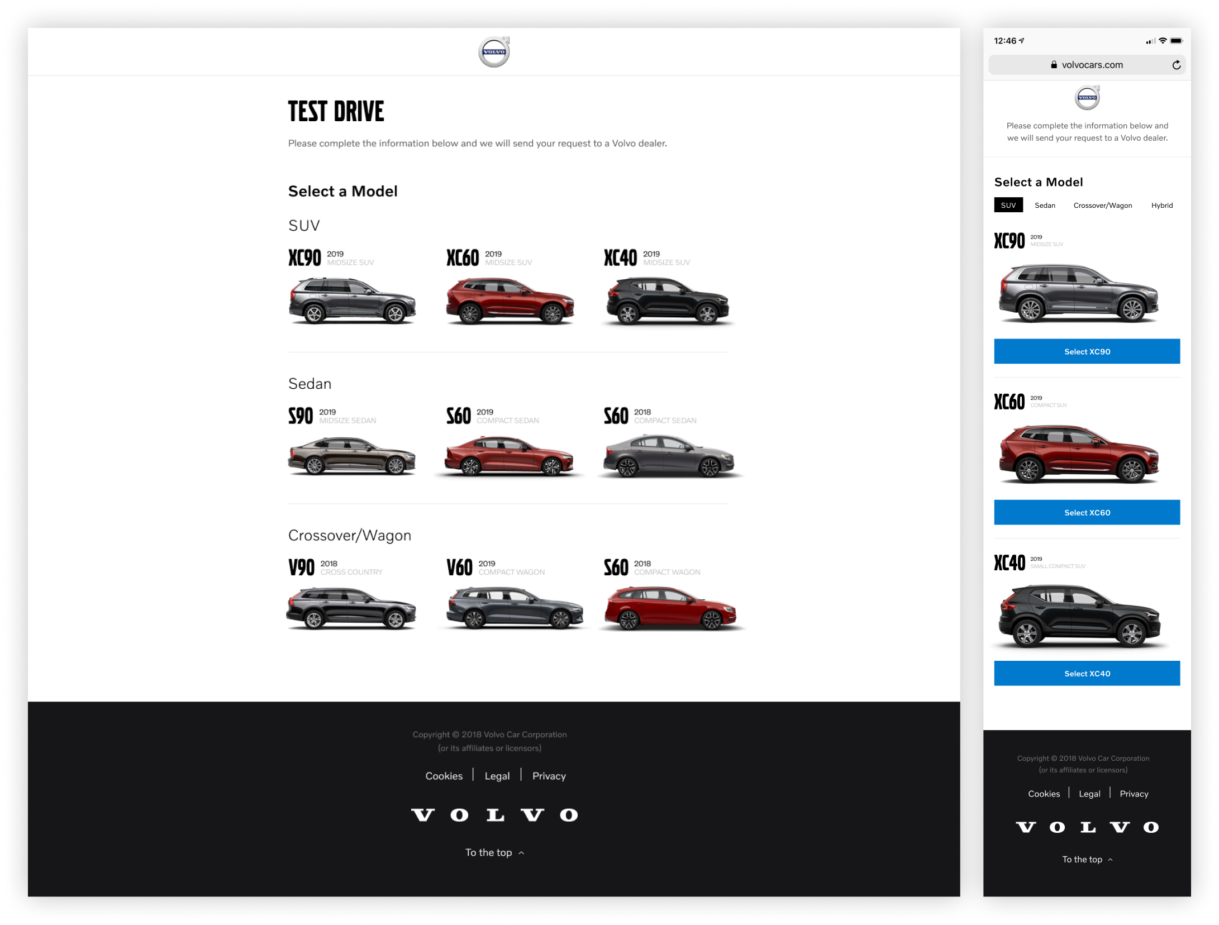
Task: Tap the reload icon in mobile address bar
Action: (1176, 65)
